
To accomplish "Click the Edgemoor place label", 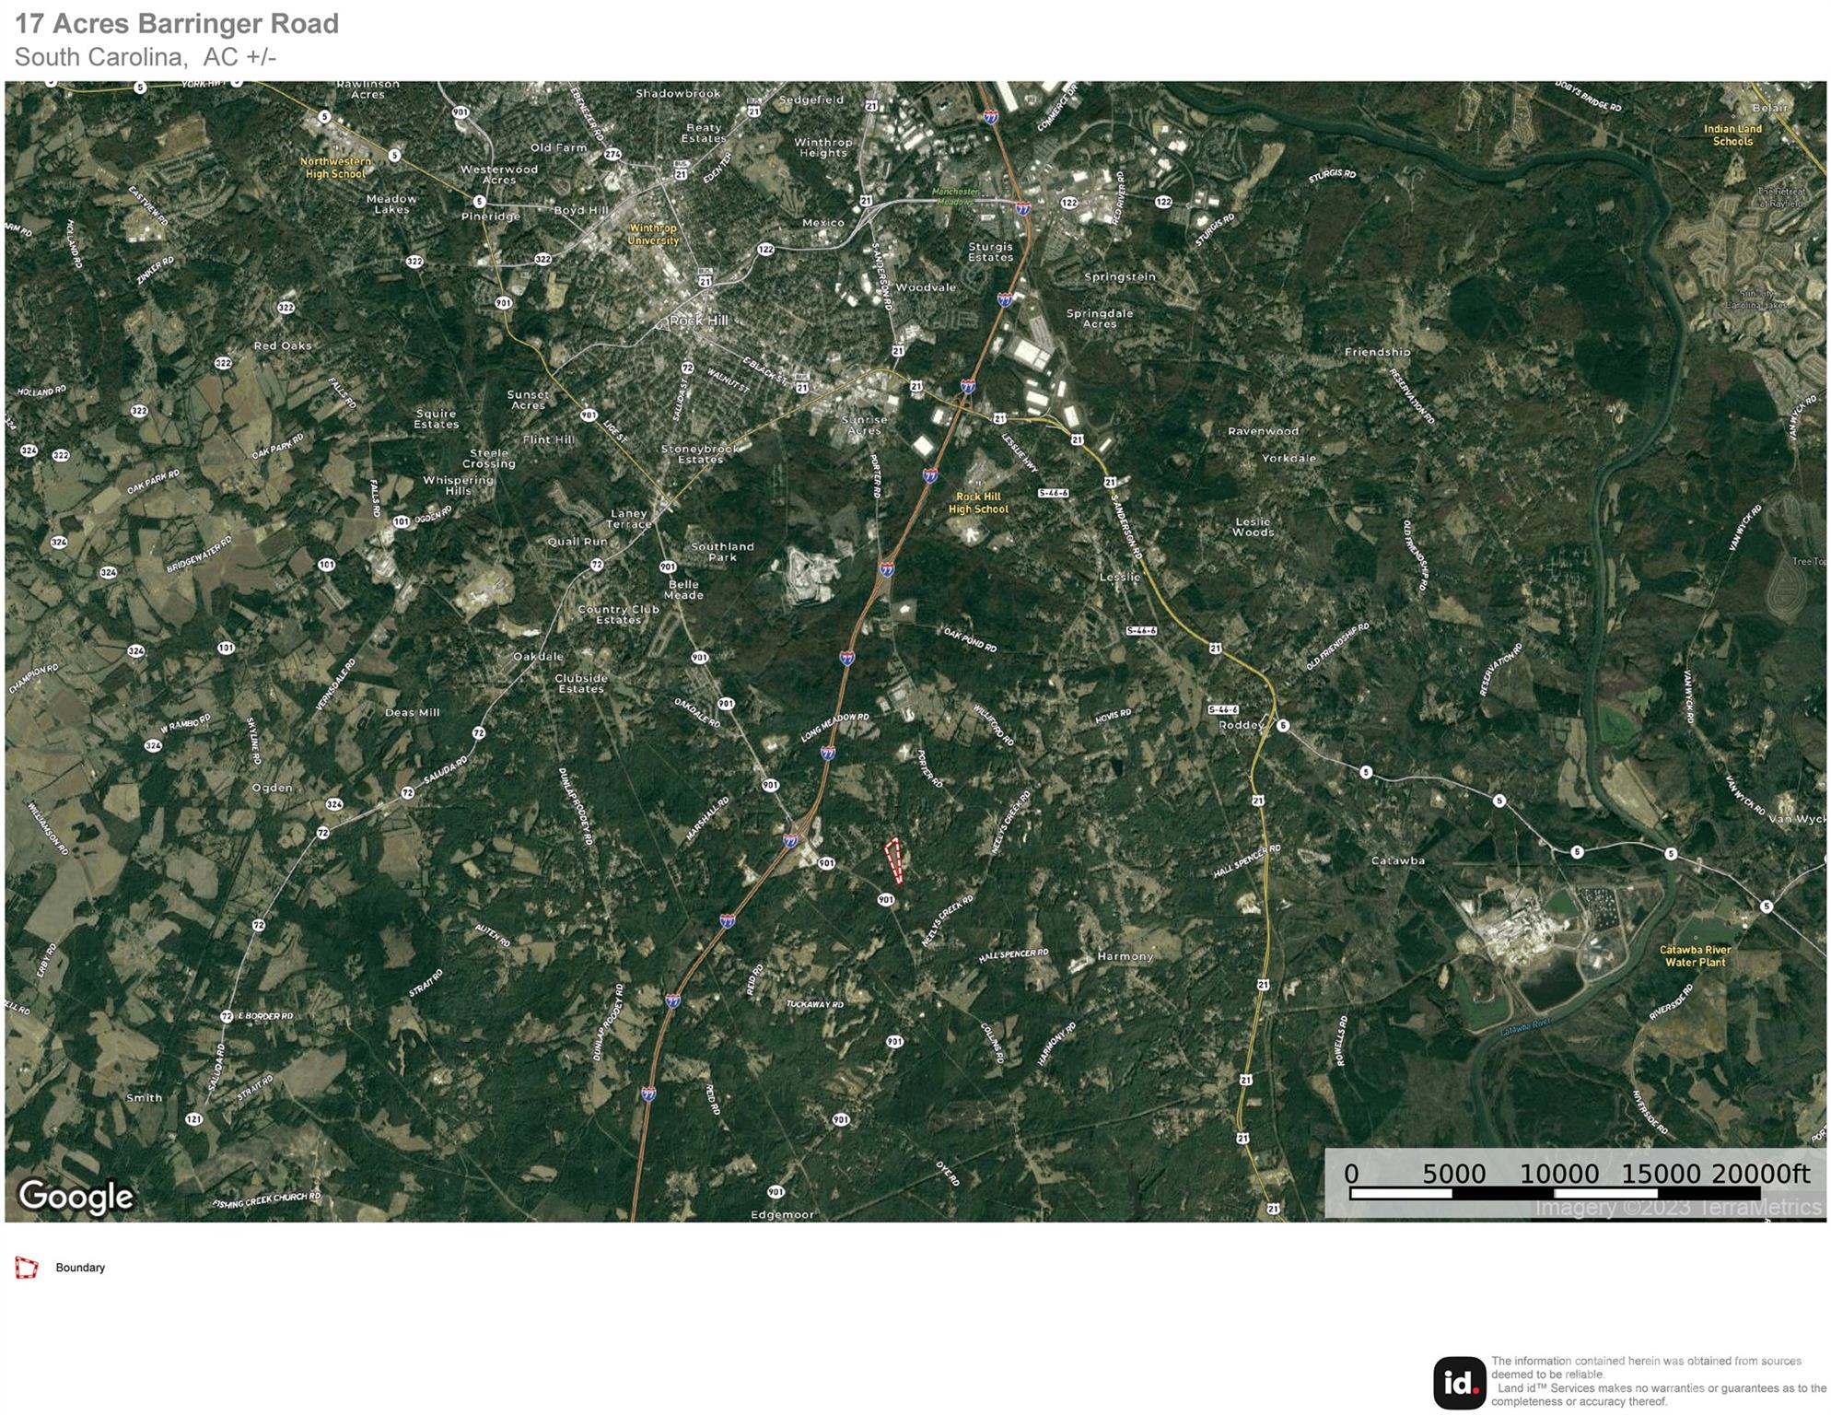I will 782,1214.
